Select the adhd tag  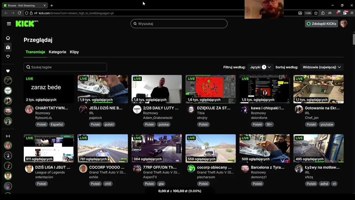tap(324, 184)
